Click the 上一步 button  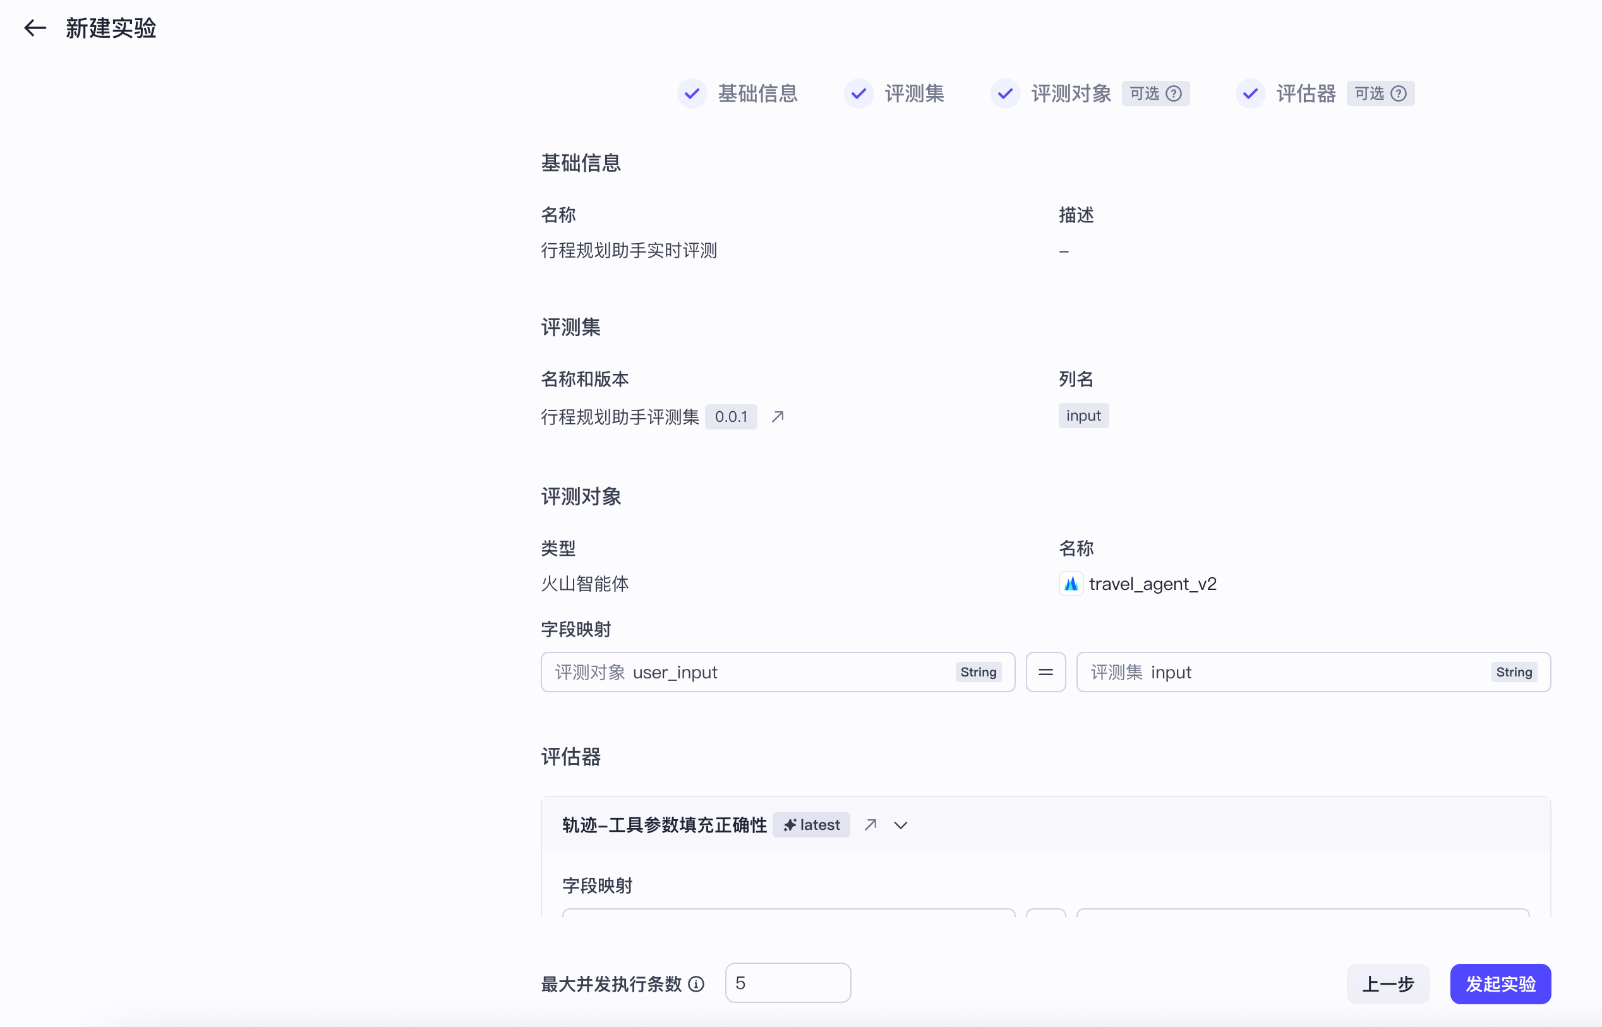tap(1387, 983)
